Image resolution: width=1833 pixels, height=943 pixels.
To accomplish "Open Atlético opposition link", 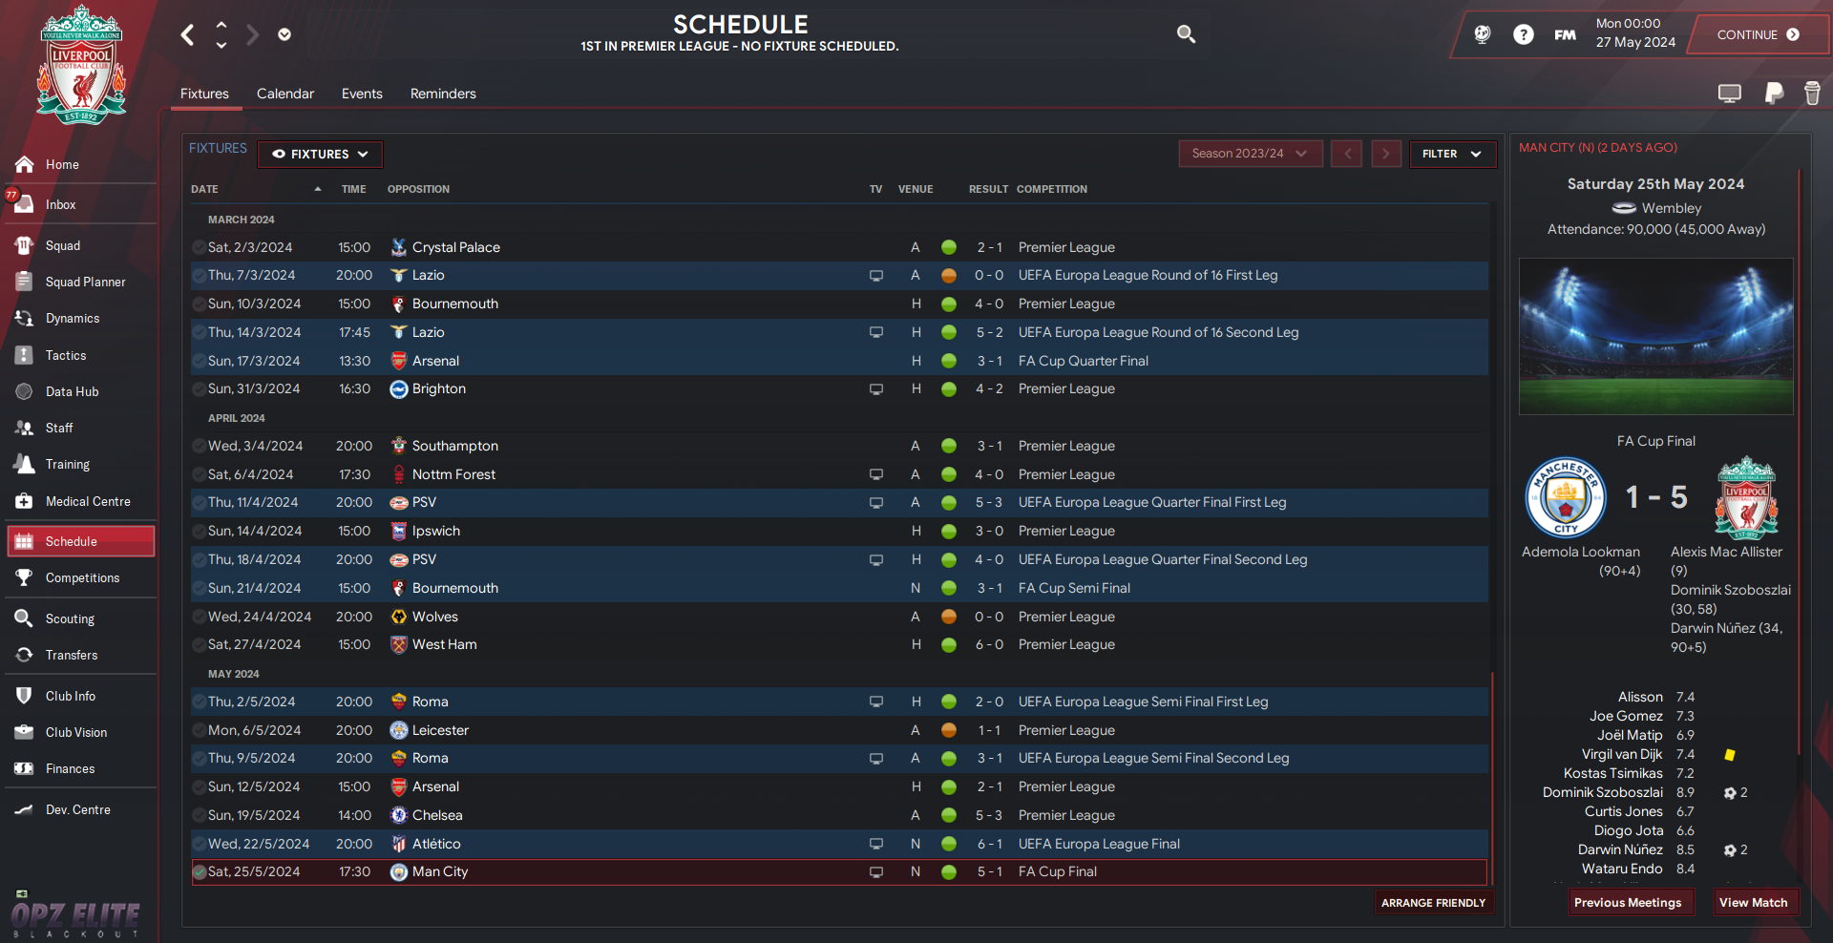I will (436, 844).
